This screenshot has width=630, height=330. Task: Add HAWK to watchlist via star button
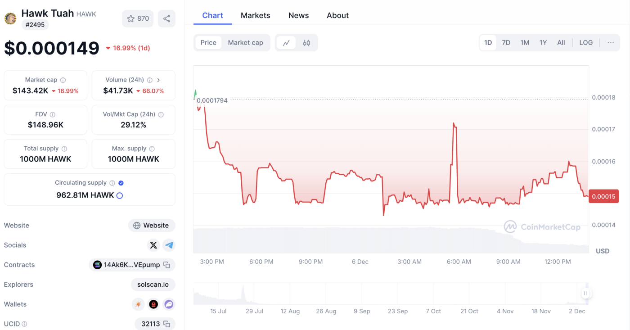(138, 18)
